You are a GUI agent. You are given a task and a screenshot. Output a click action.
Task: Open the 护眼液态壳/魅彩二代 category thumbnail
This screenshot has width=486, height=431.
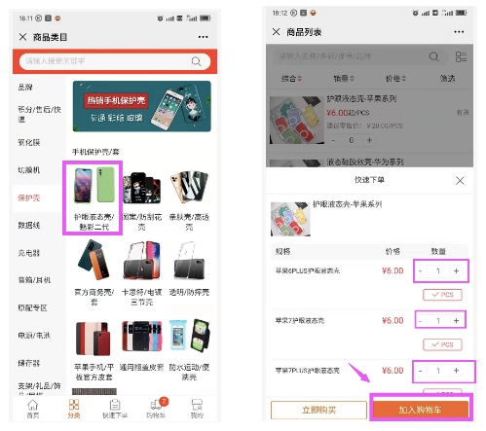[x=93, y=198]
